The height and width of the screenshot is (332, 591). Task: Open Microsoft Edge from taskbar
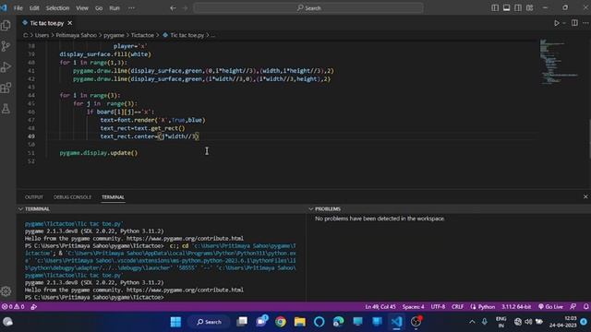(339, 322)
